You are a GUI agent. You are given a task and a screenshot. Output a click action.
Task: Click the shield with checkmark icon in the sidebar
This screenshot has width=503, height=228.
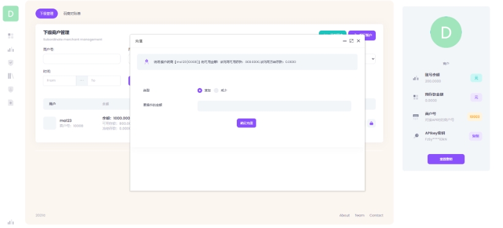[10, 63]
